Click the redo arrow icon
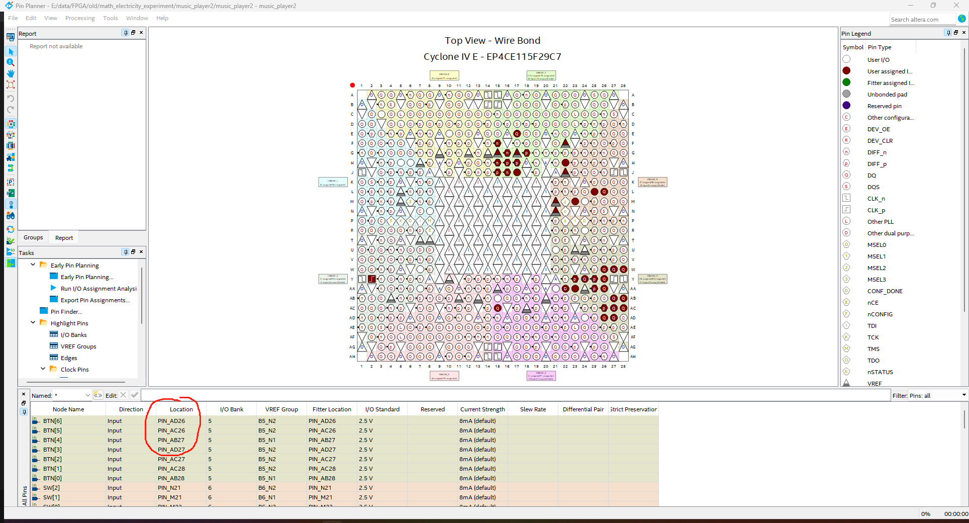This screenshot has width=969, height=523. coord(11,110)
